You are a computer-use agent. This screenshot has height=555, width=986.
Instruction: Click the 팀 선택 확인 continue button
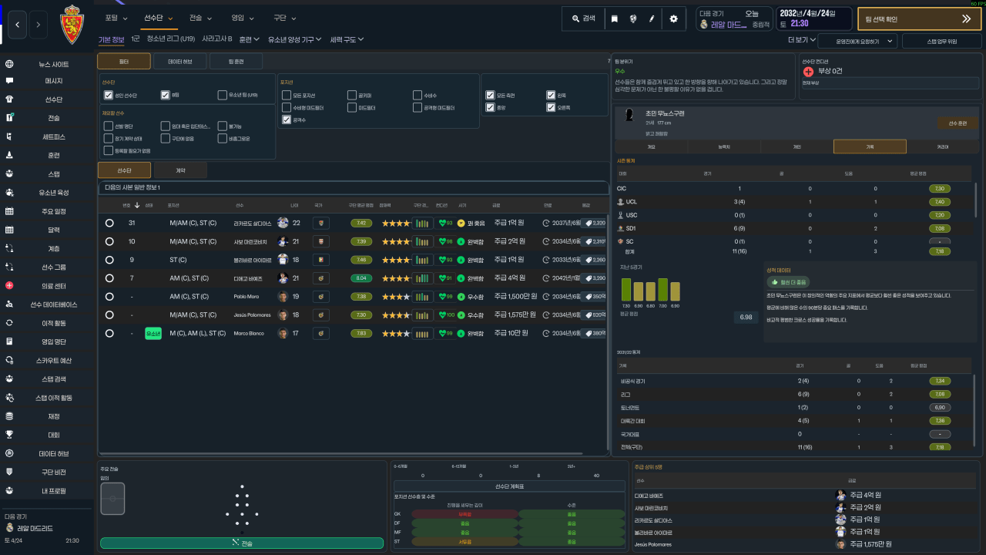pyautogui.click(x=919, y=19)
